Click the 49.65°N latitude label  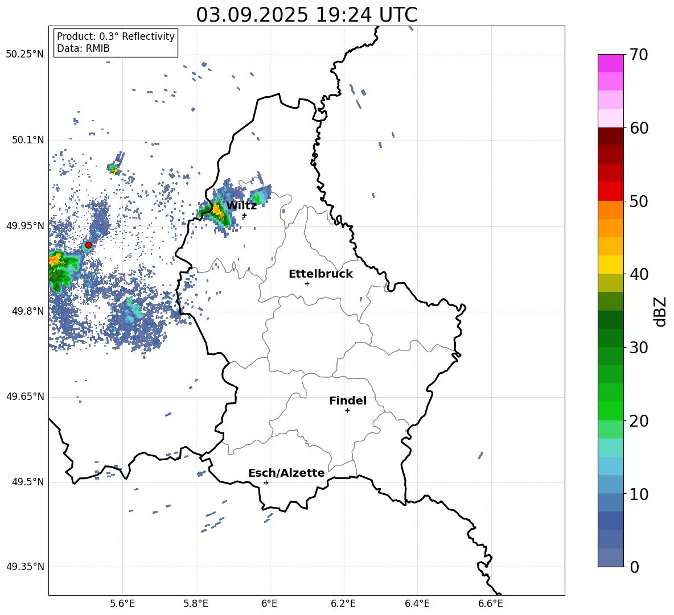tap(25, 397)
